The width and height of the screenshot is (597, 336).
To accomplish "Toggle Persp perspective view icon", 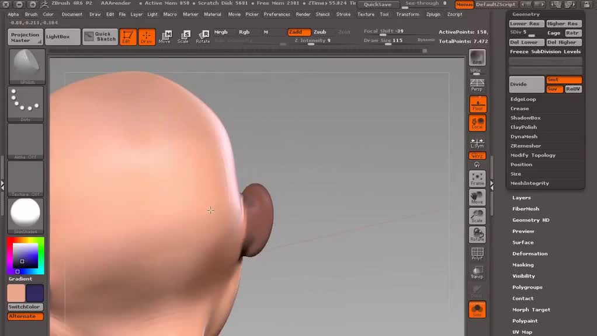I will (477, 85).
